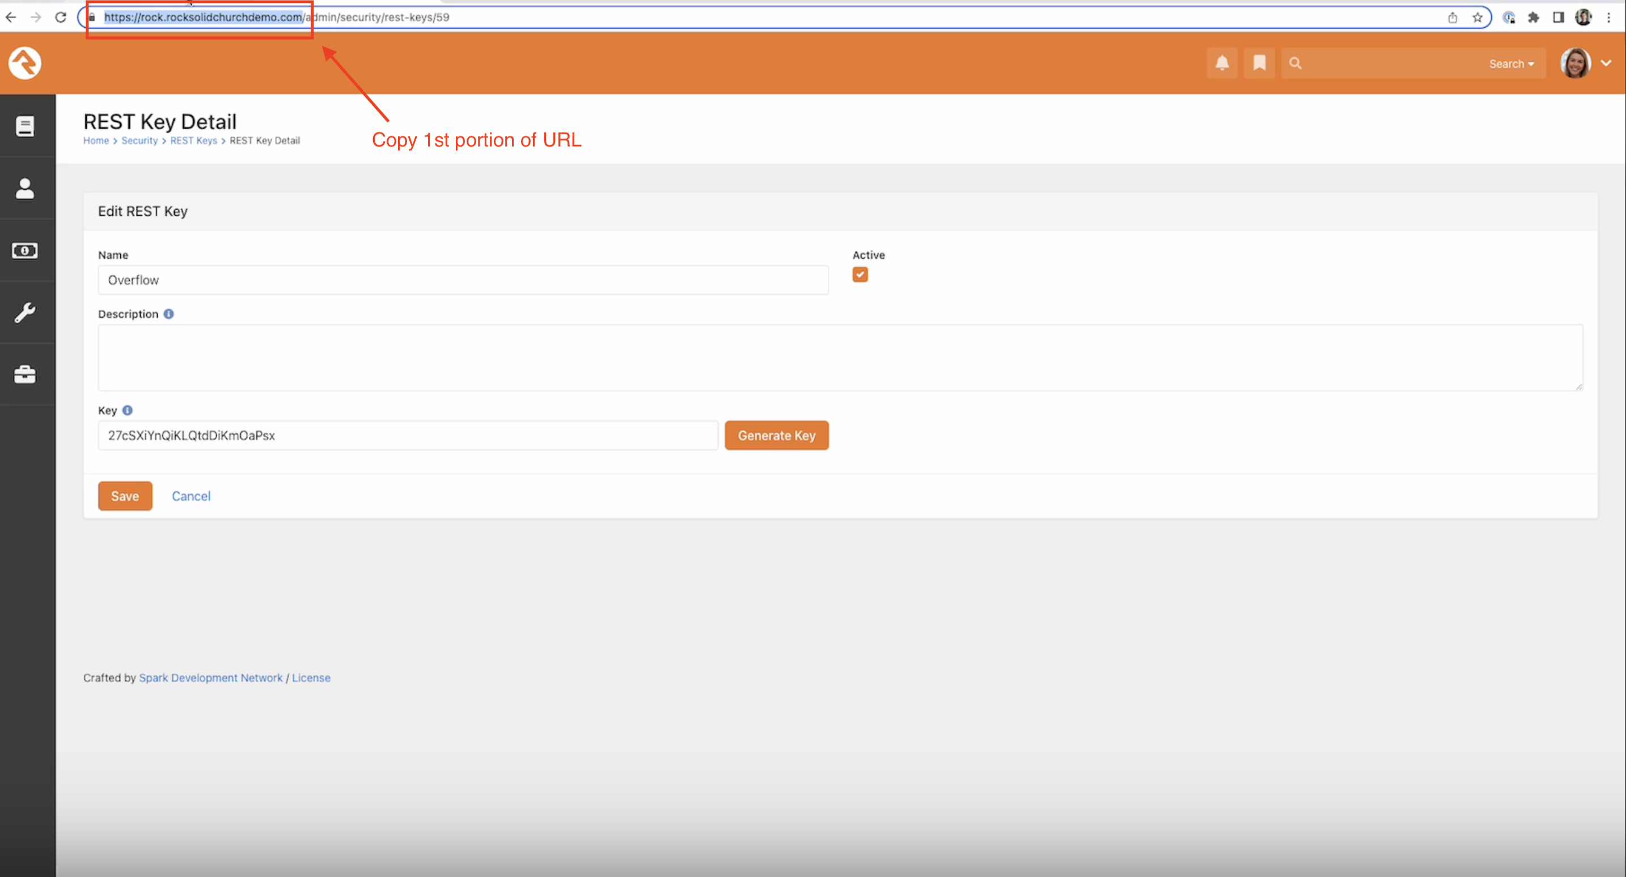Click the Description info icon
The height and width of the screenshot is (877, 1626).
click(168, 313)
